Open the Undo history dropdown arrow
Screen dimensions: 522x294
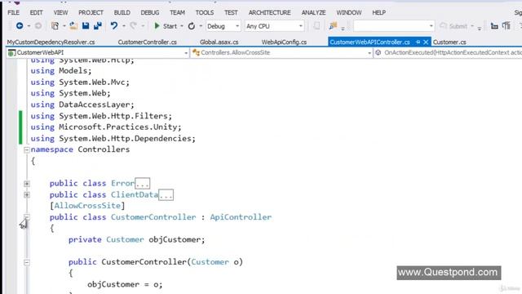124,26
